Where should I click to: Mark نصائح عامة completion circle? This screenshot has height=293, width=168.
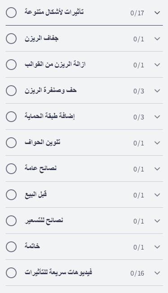pos(11,169)
